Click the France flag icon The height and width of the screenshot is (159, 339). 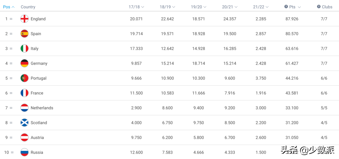pyautogui.click(x=25, y=93)
